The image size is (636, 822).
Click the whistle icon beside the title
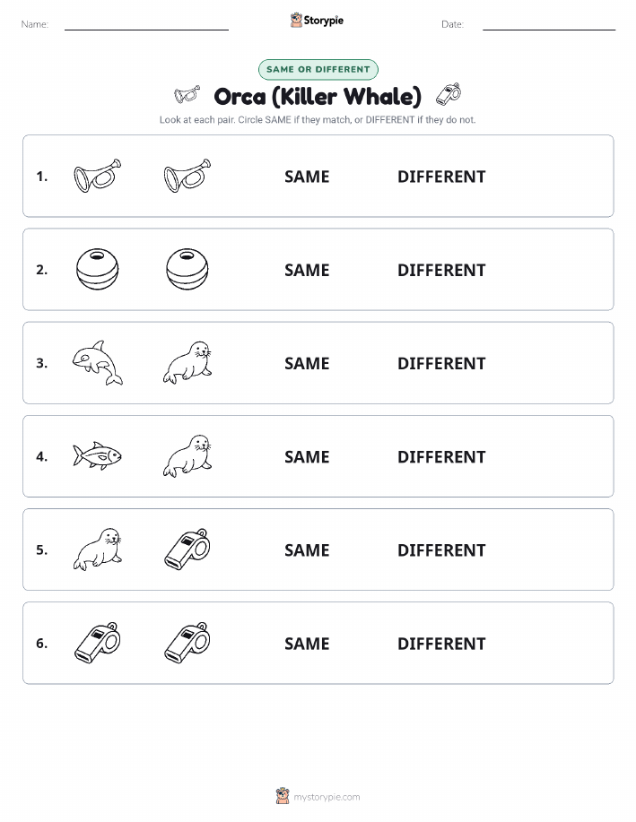pyautogui.click(x=449, y=95)
